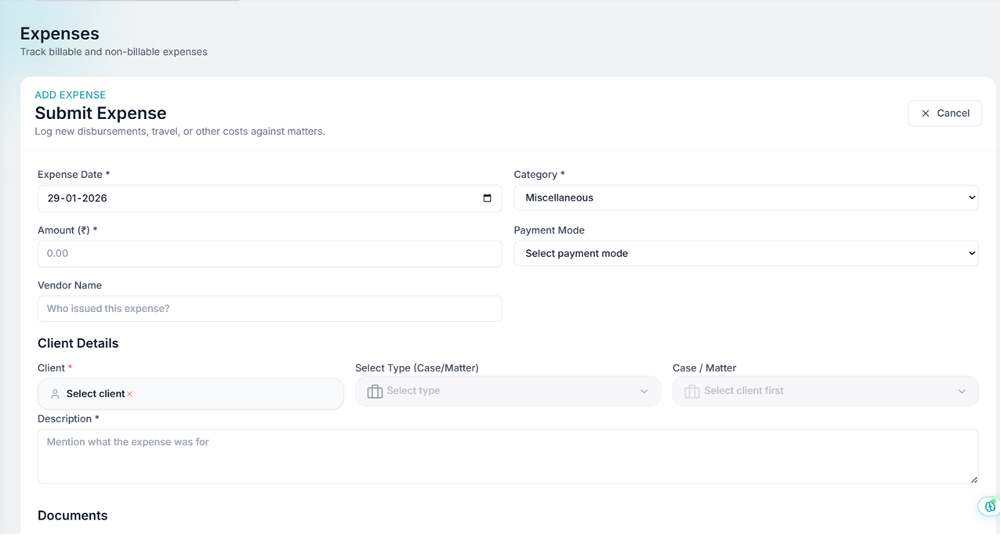Image resolution: width=1001 pixels, height=536 pixels.
Task: Click the resize handle on Description textarea
Action: [x=974, y=478]
